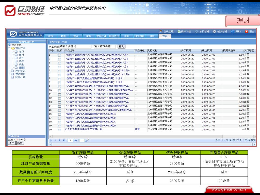Go to last page pager icon
The image size is (260, 195).
click(x=64, y=140)
